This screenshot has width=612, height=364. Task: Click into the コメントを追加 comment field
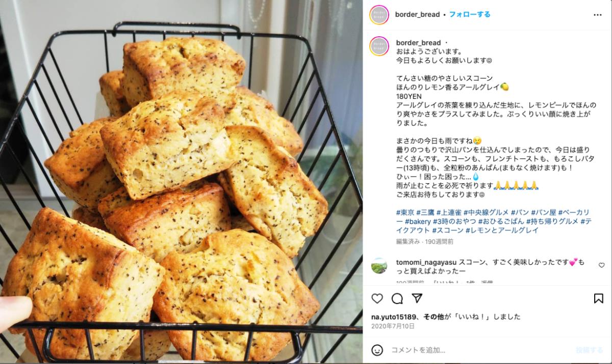479,350
